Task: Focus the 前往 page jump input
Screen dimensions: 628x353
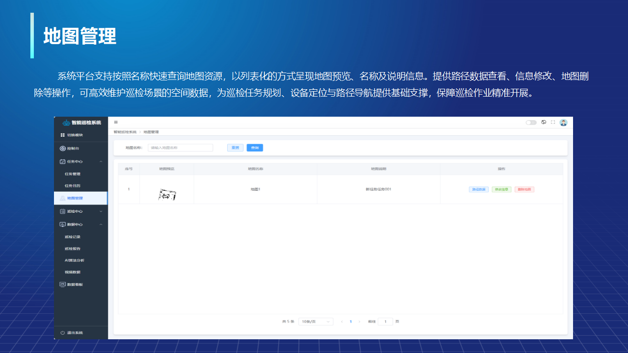Action: [385, 322]
